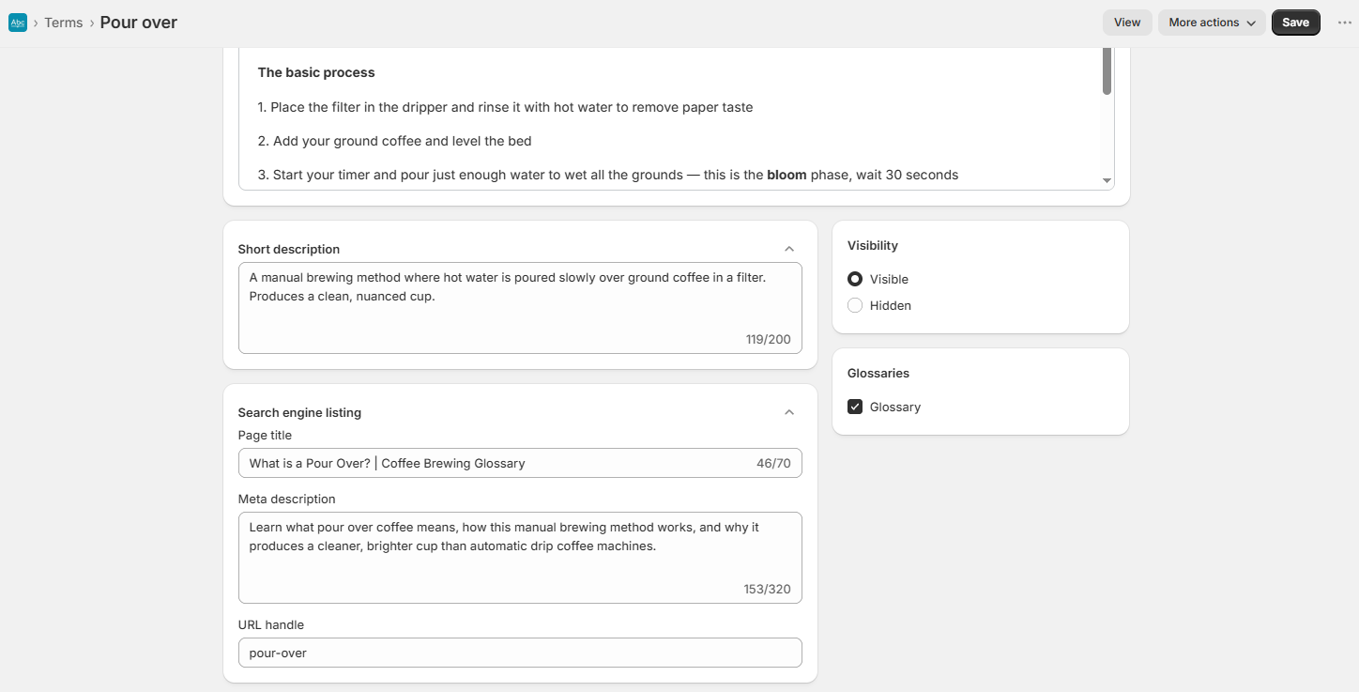Open the More actions dropdown
The height and width of the screenshot is (692, 1359).
(x=1212, y=23)
